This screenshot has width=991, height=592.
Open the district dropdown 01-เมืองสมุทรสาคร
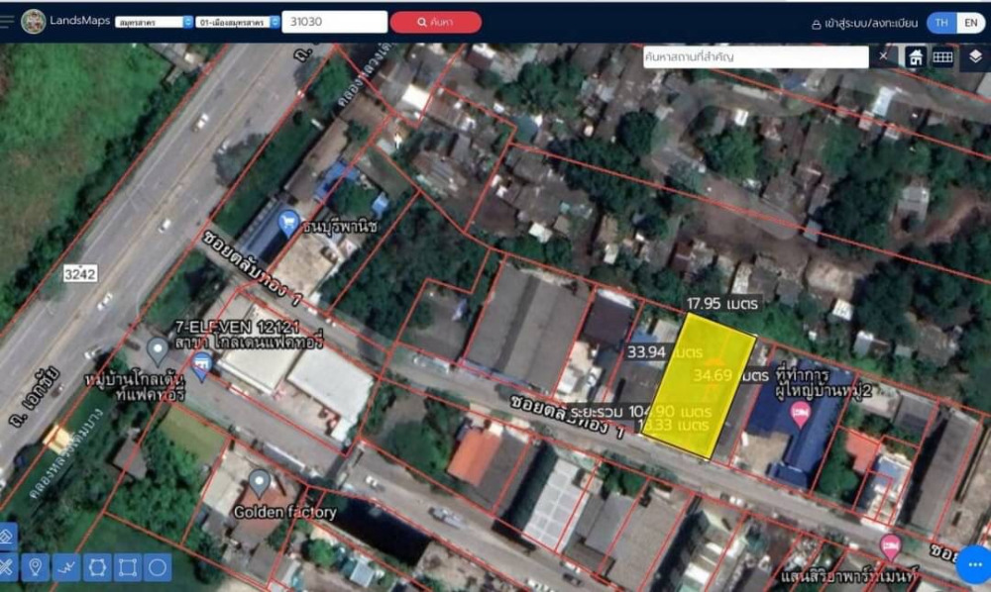[x=238, y=22]
